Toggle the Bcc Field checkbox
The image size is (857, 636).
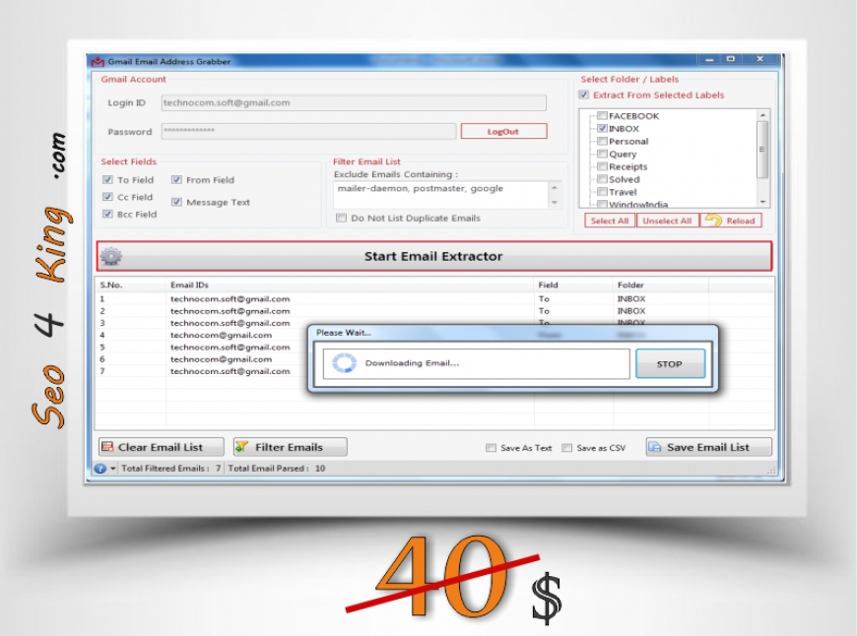pyautogui.click(x=107, y=214)
